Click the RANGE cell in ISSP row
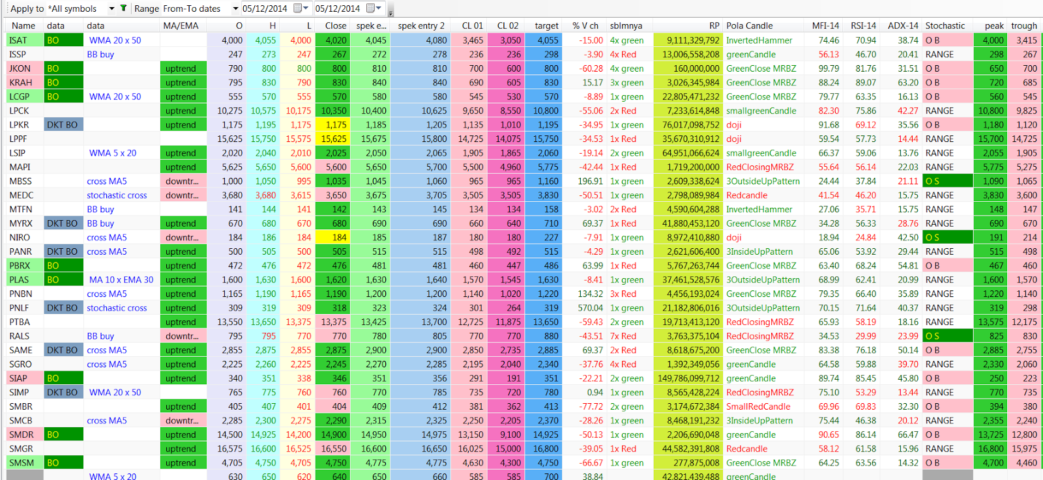The height and width of the screenshot is (480, 1043). coord(948,55)
